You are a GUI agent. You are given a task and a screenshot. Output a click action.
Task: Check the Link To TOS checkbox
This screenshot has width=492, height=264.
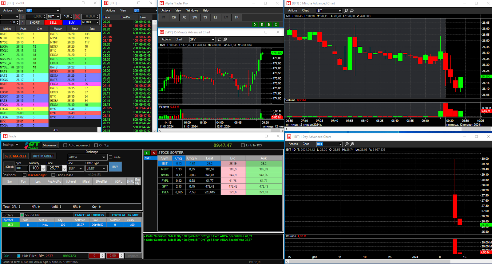click(243, 146)
